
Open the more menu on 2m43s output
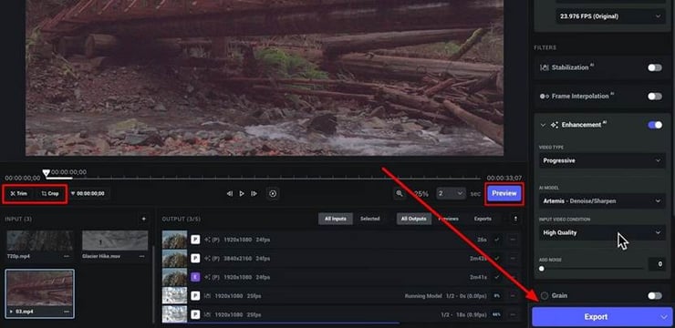coord(513,259)
